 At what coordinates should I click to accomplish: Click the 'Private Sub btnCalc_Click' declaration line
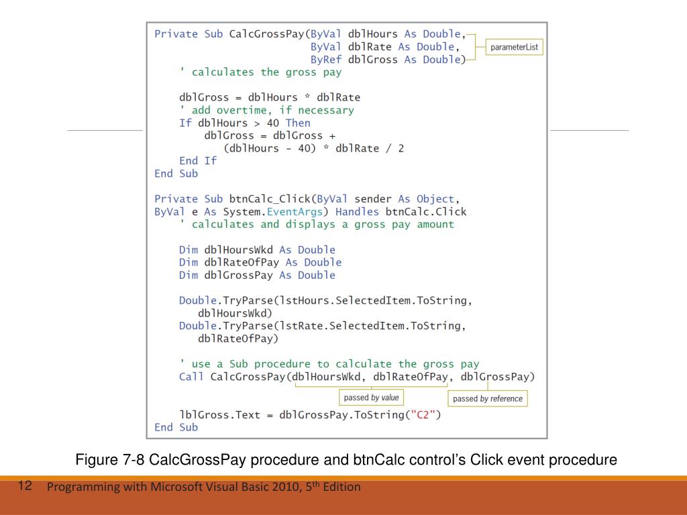[307, 198]
